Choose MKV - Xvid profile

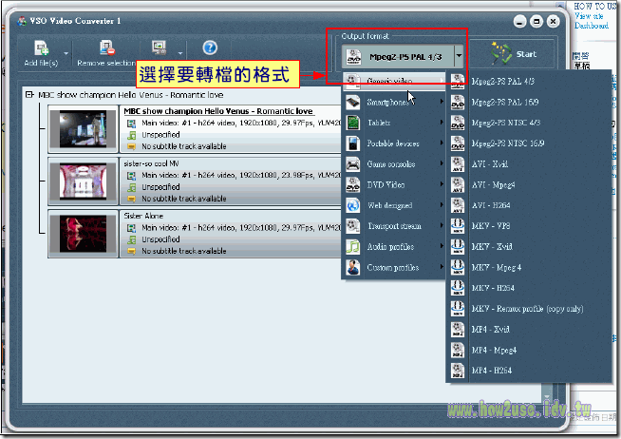point(529,246)
